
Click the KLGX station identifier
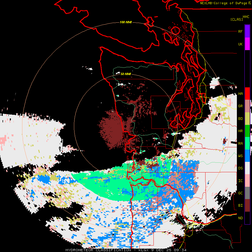tap(144, 250)
